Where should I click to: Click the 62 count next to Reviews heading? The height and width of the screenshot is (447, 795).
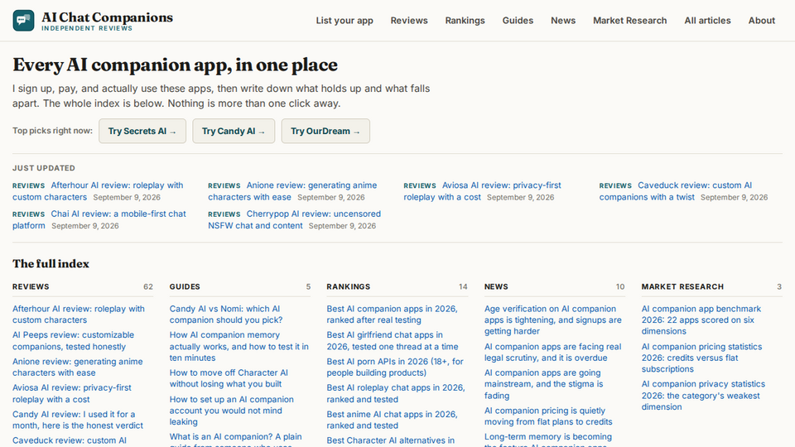pos(148,287)
